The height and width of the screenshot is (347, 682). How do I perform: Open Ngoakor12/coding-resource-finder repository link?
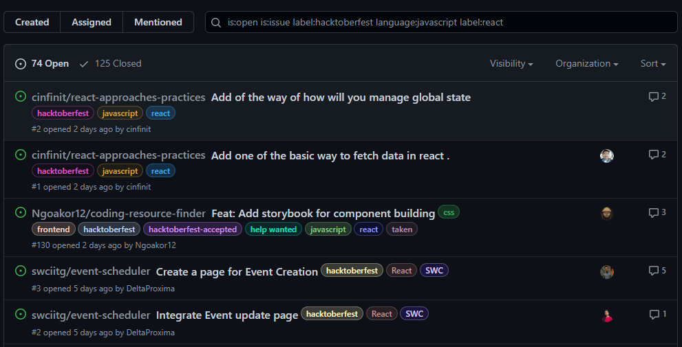[x=119, y=213]
